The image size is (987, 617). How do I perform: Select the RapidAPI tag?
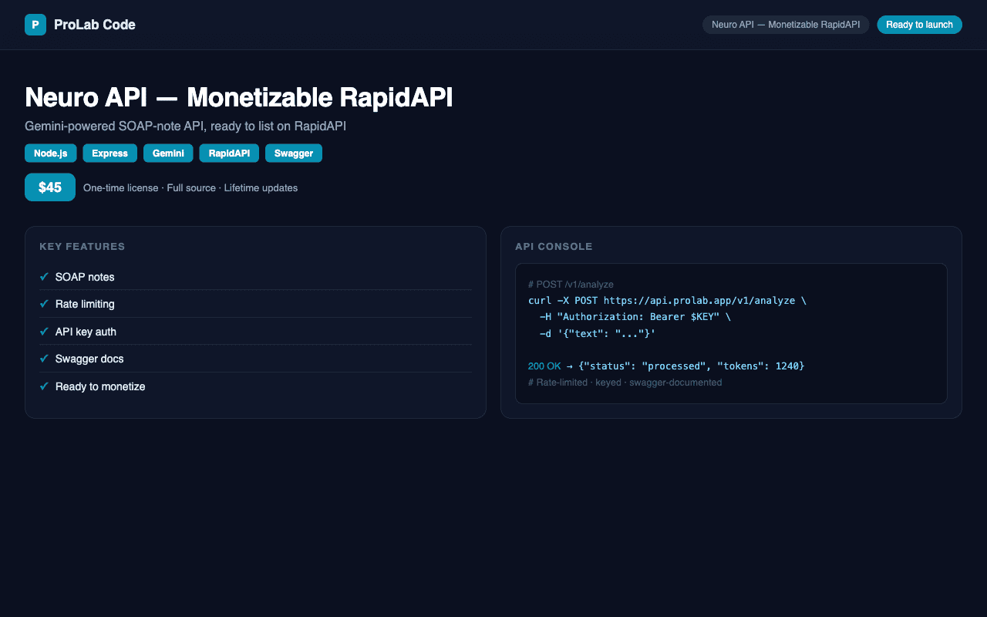229,153
